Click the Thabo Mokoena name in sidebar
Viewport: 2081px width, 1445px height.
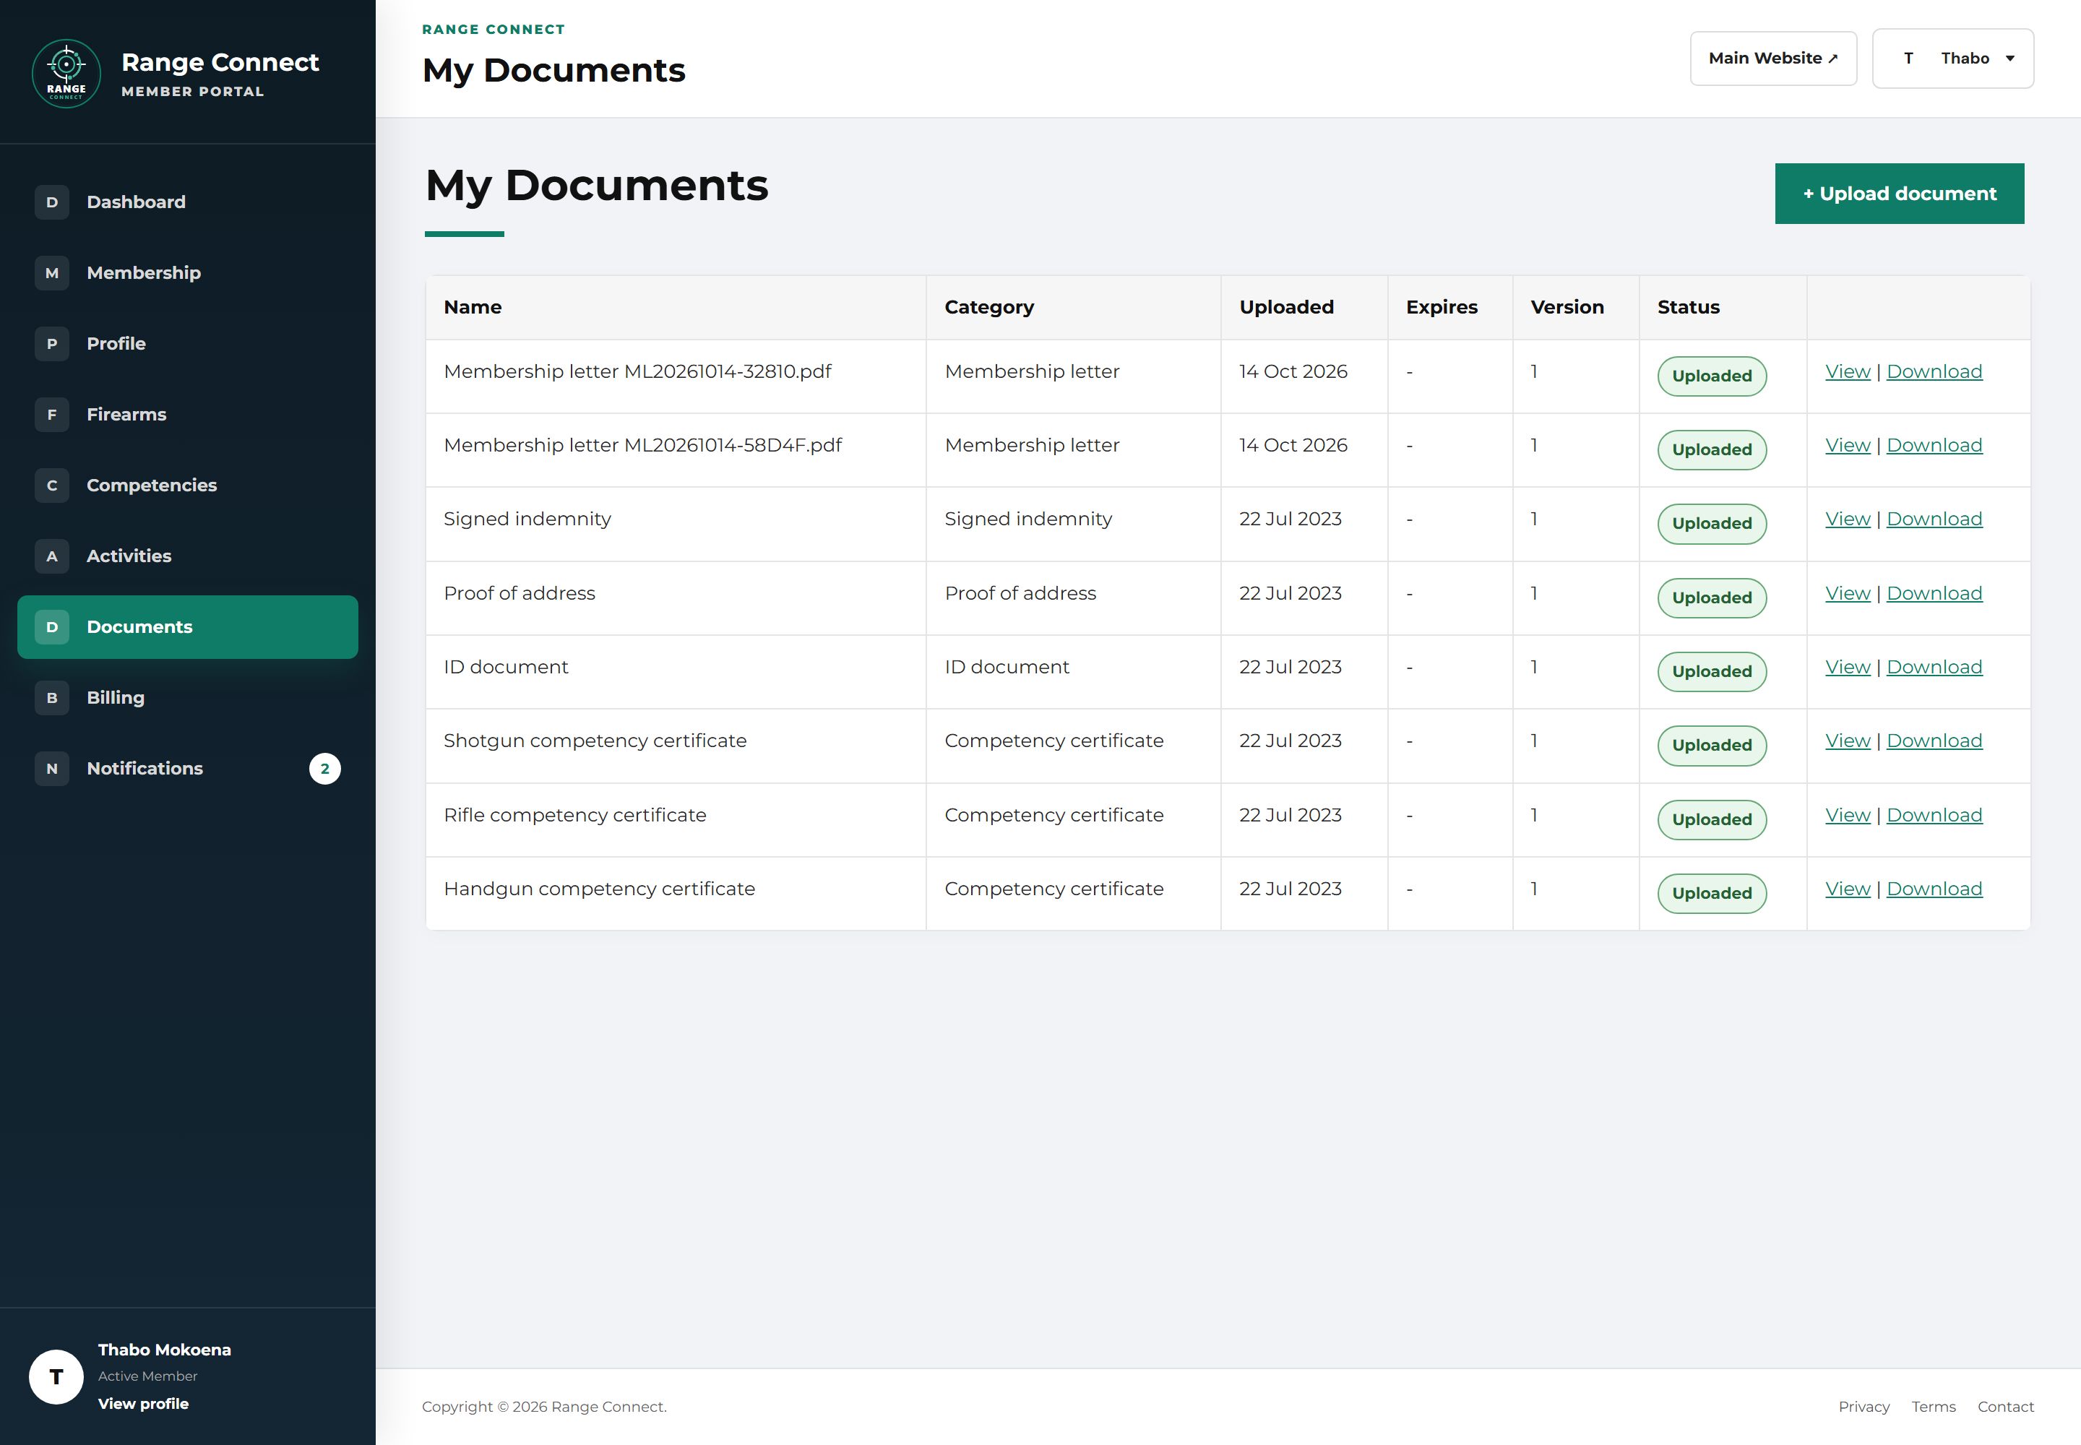click(164, 1349)
